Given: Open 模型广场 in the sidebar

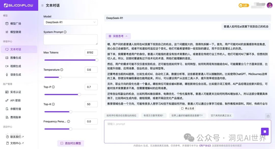Looking at the screenshot, I should [x=16, y=23].
